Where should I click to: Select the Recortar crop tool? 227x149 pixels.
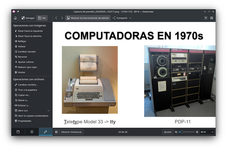pyautogui.click(x=21, y=57)
